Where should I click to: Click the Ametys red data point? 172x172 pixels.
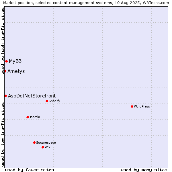point(5,71)
